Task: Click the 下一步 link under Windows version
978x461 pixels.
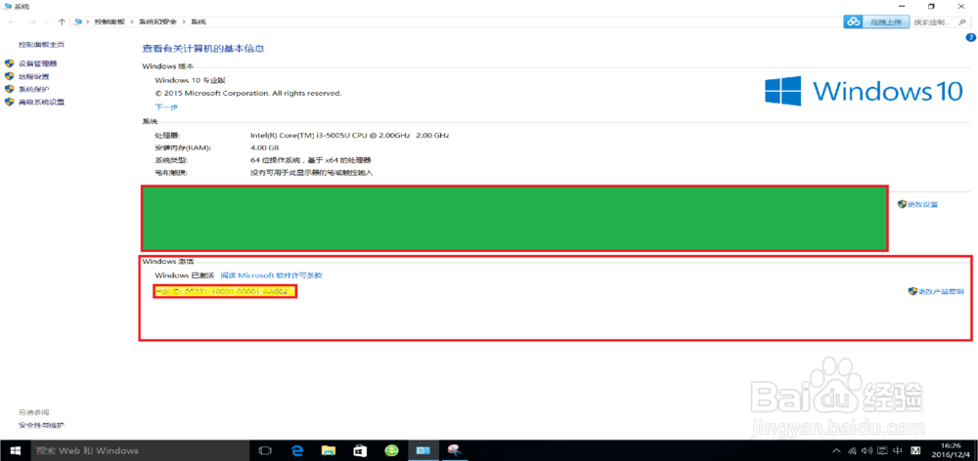Action: [166, 107]
